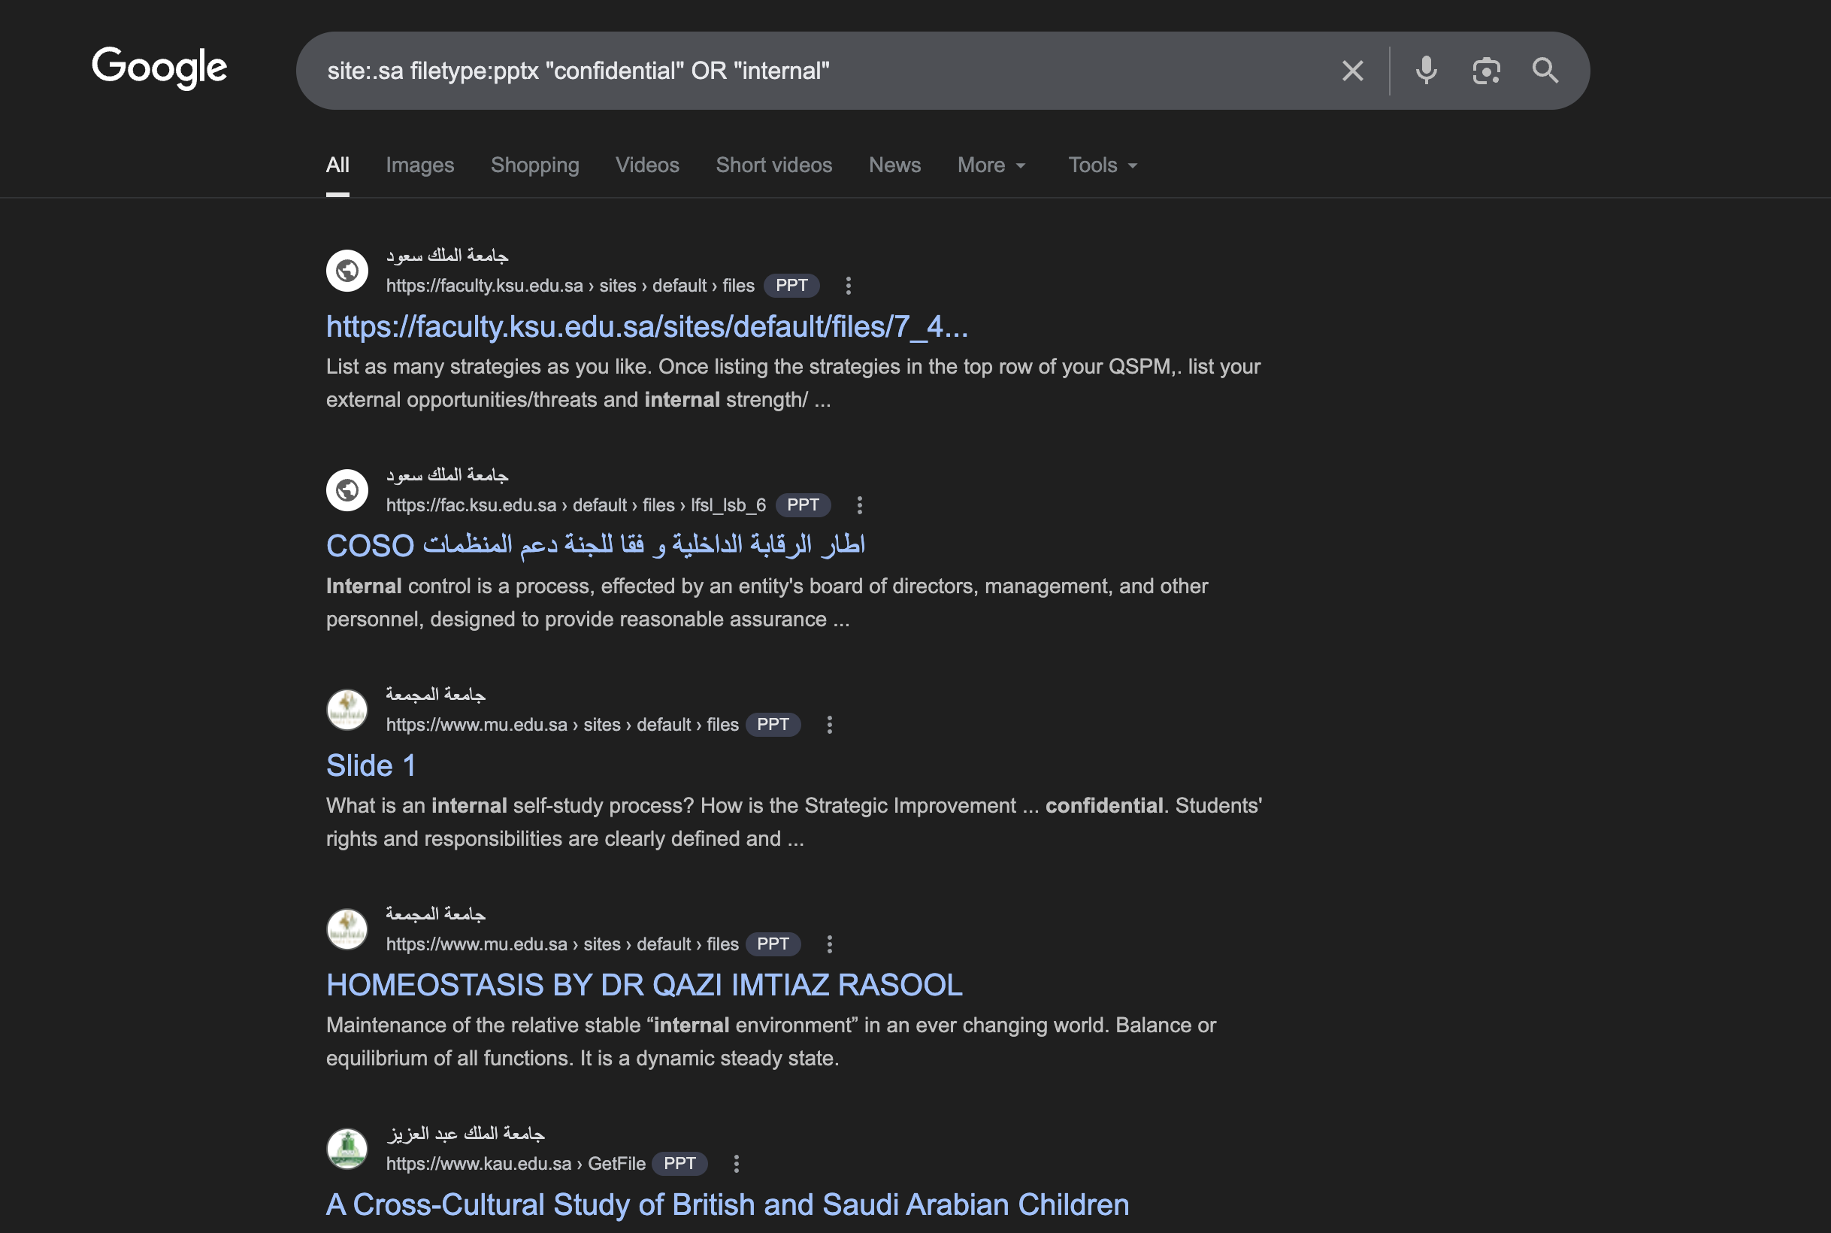The image size is (1831, 1233).
Task: Open Search by image camera icon
Action: [1486, 71]
